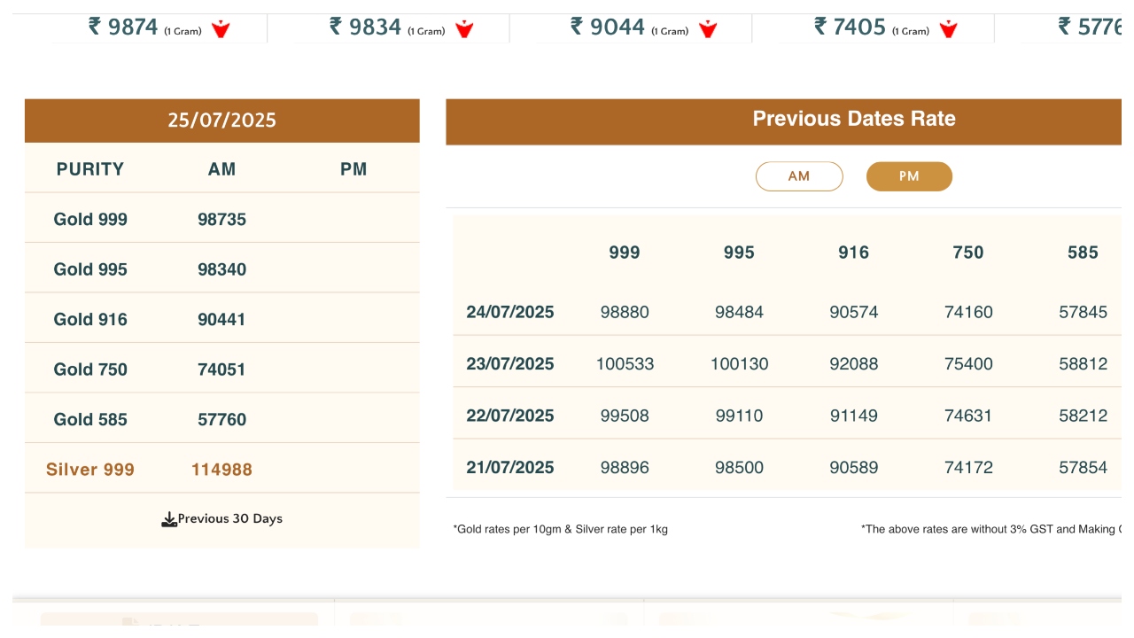Select the 24/07/2025 row date
Image resolution: width=1134 pixels, height=638 pixels.
509,312
